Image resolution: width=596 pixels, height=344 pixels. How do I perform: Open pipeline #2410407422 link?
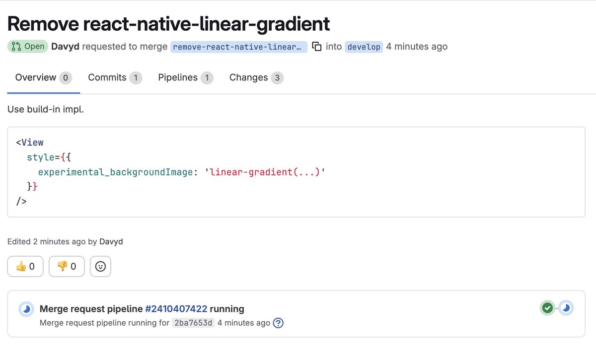tap(176, 309)
